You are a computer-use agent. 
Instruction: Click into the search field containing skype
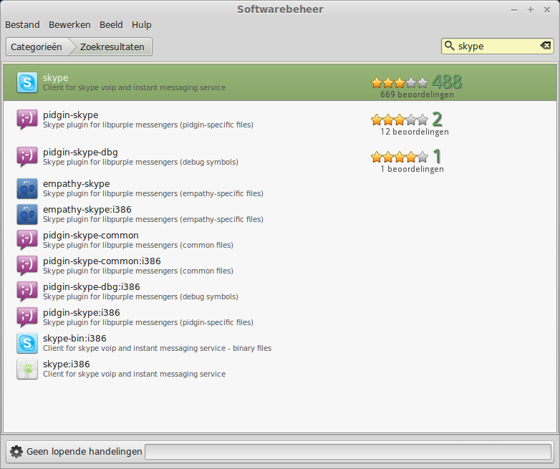click(x=497, y=46)
